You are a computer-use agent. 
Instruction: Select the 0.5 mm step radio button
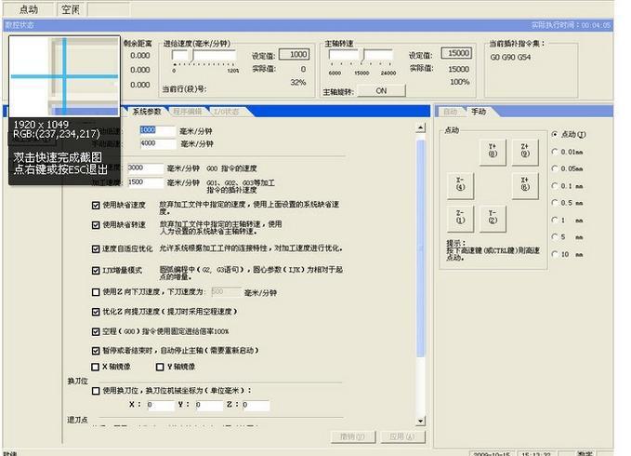coord(555,203)
